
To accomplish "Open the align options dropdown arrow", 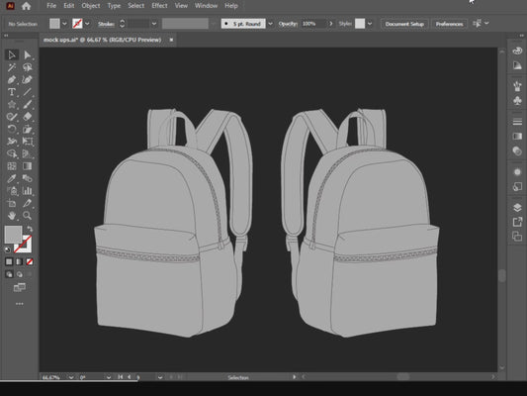I will [x=486, y=23].
